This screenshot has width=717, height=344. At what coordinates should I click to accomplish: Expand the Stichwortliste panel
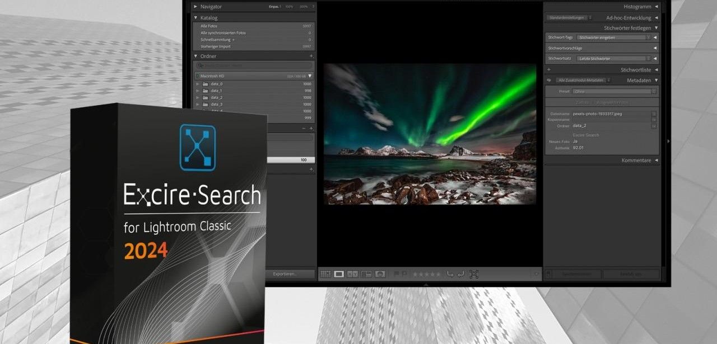click(656, 70)
